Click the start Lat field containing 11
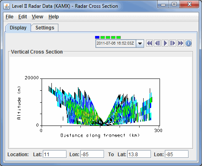 click(x=55, y=154)
